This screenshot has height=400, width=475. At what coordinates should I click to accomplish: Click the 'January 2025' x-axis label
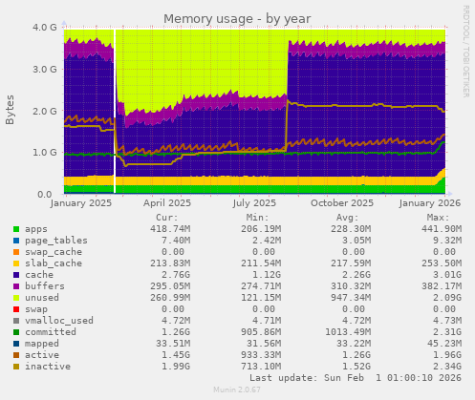coord(81,203)
